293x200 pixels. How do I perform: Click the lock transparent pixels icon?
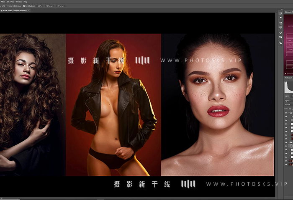tap(290, 109)
